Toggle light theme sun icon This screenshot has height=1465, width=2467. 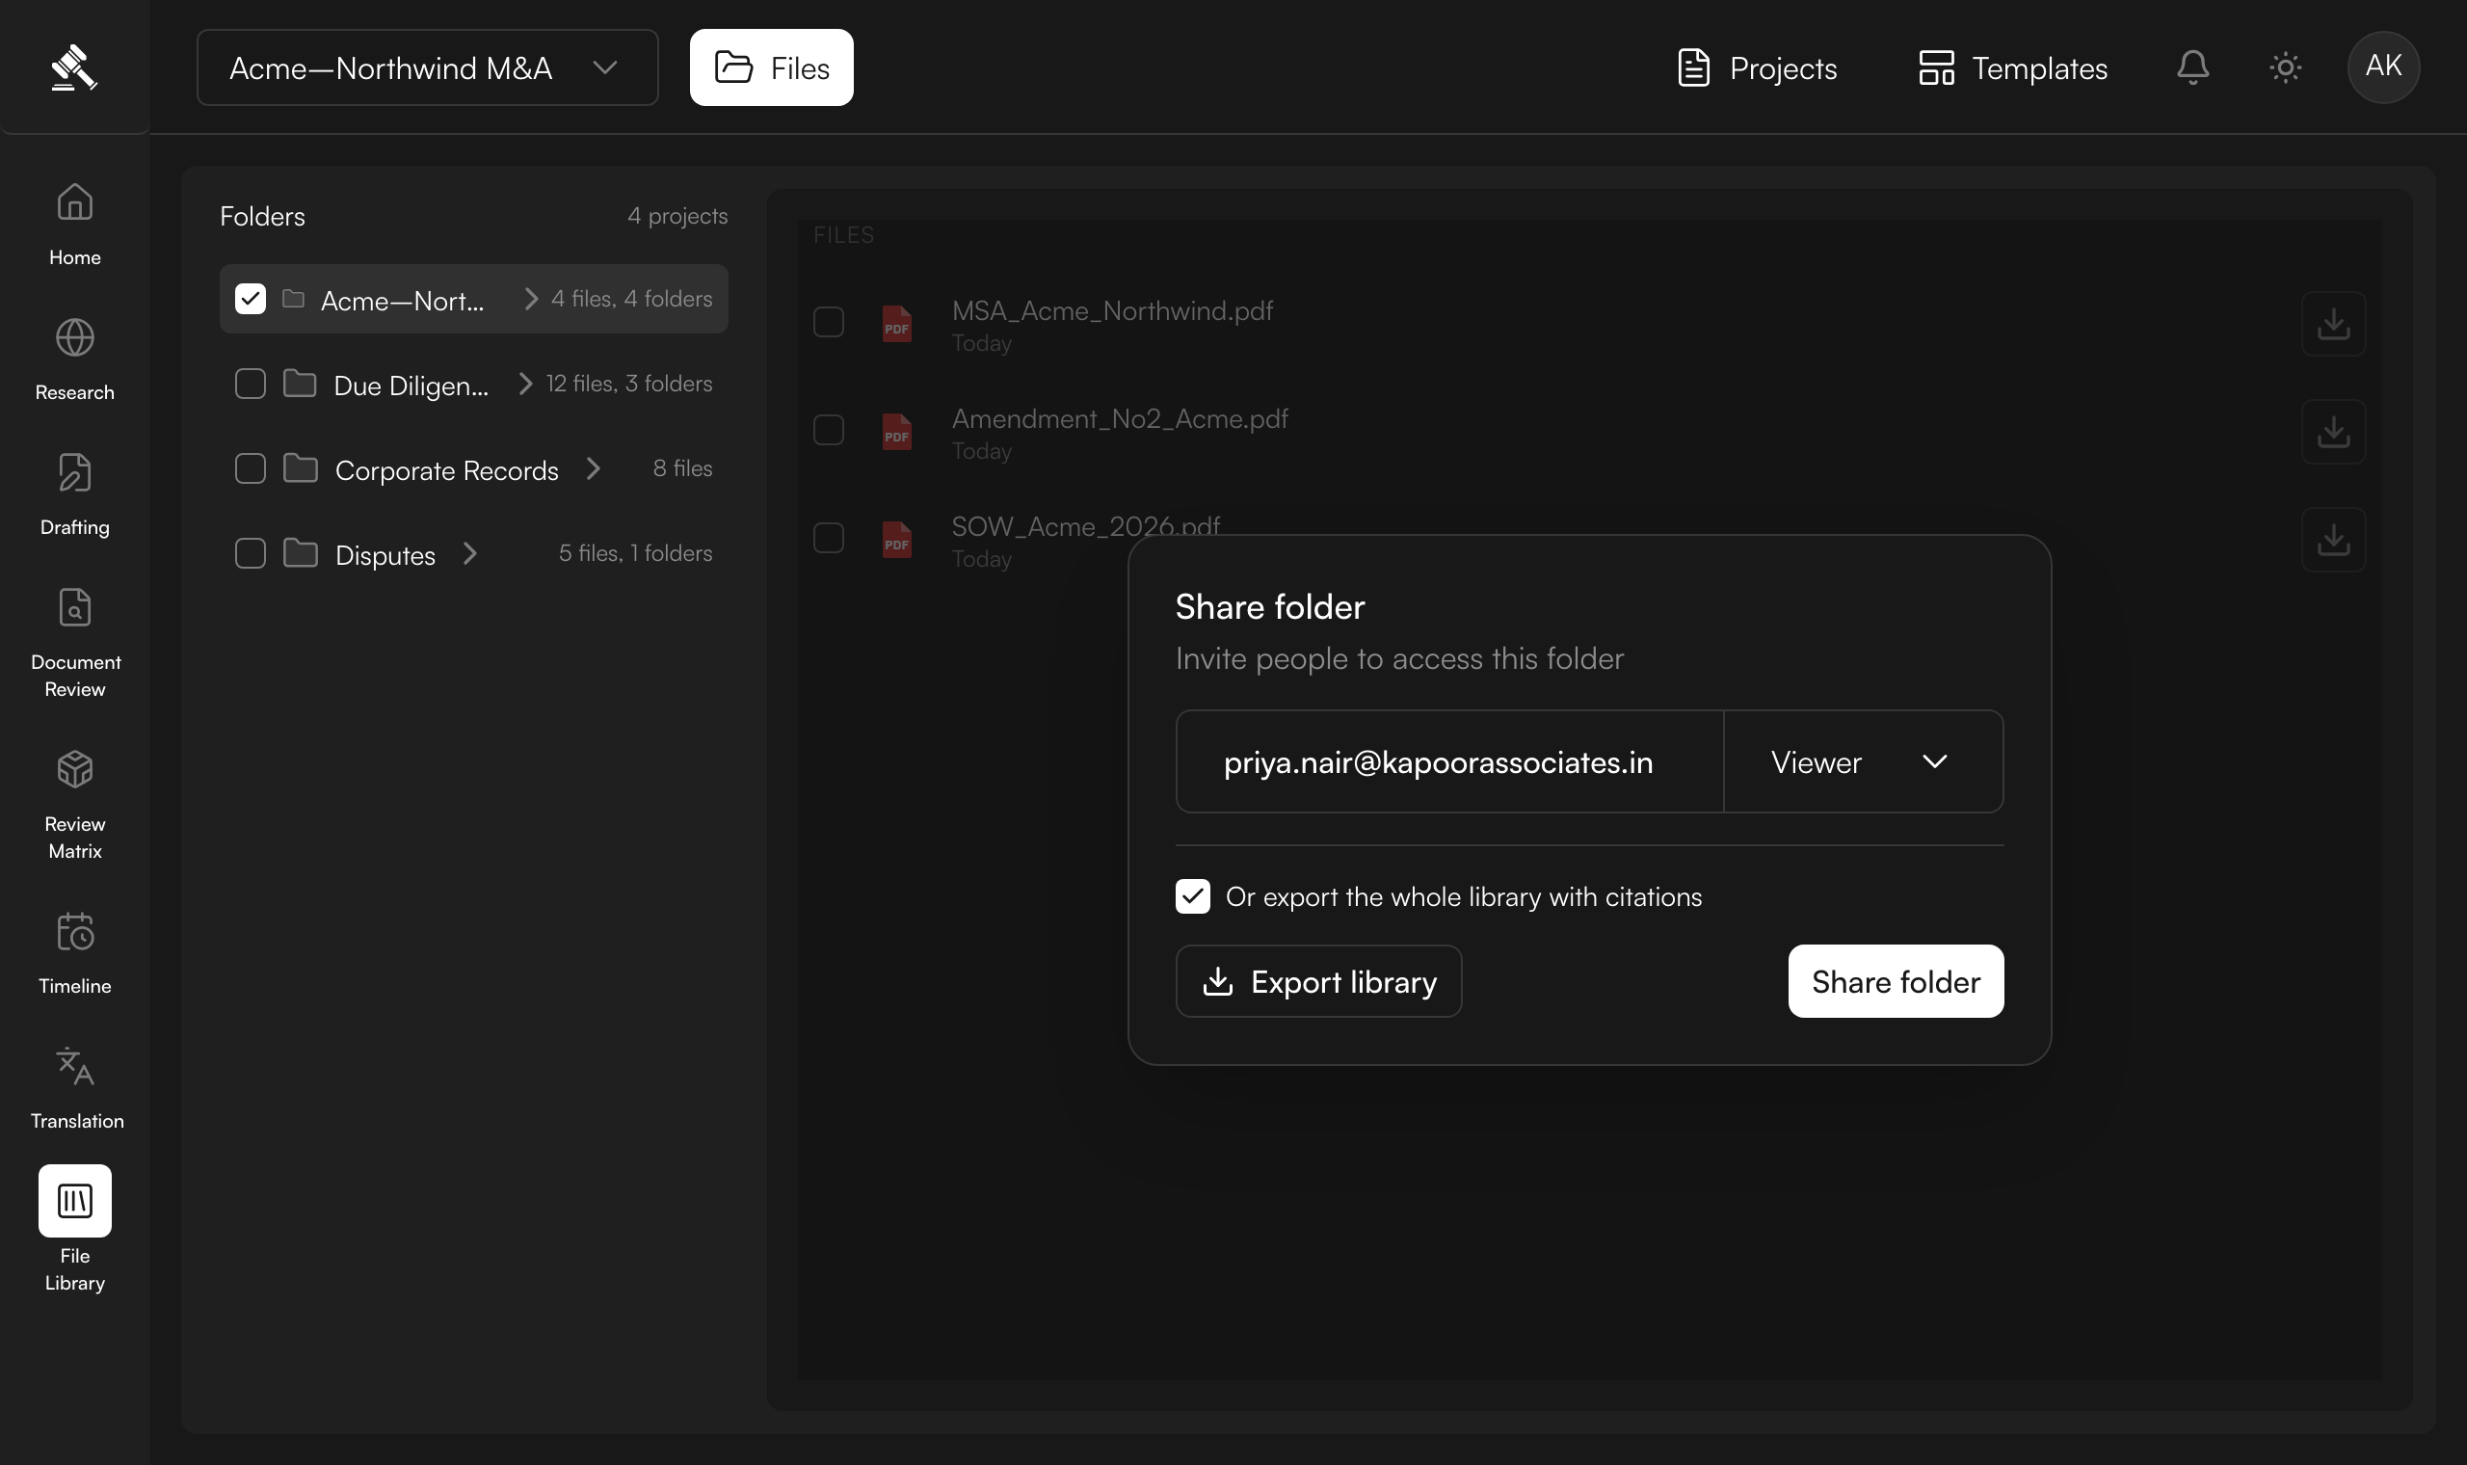[x=2286, y=67]
